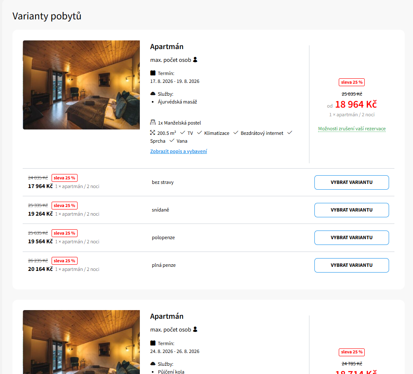Click crossed-out price '26 235 Kč'

click(x=38, y=261)
